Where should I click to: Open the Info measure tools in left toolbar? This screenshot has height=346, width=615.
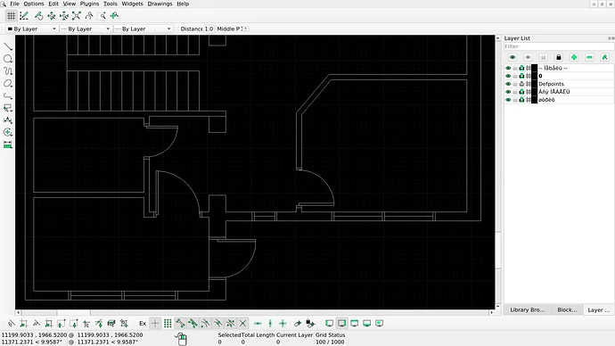pos(8,144)
